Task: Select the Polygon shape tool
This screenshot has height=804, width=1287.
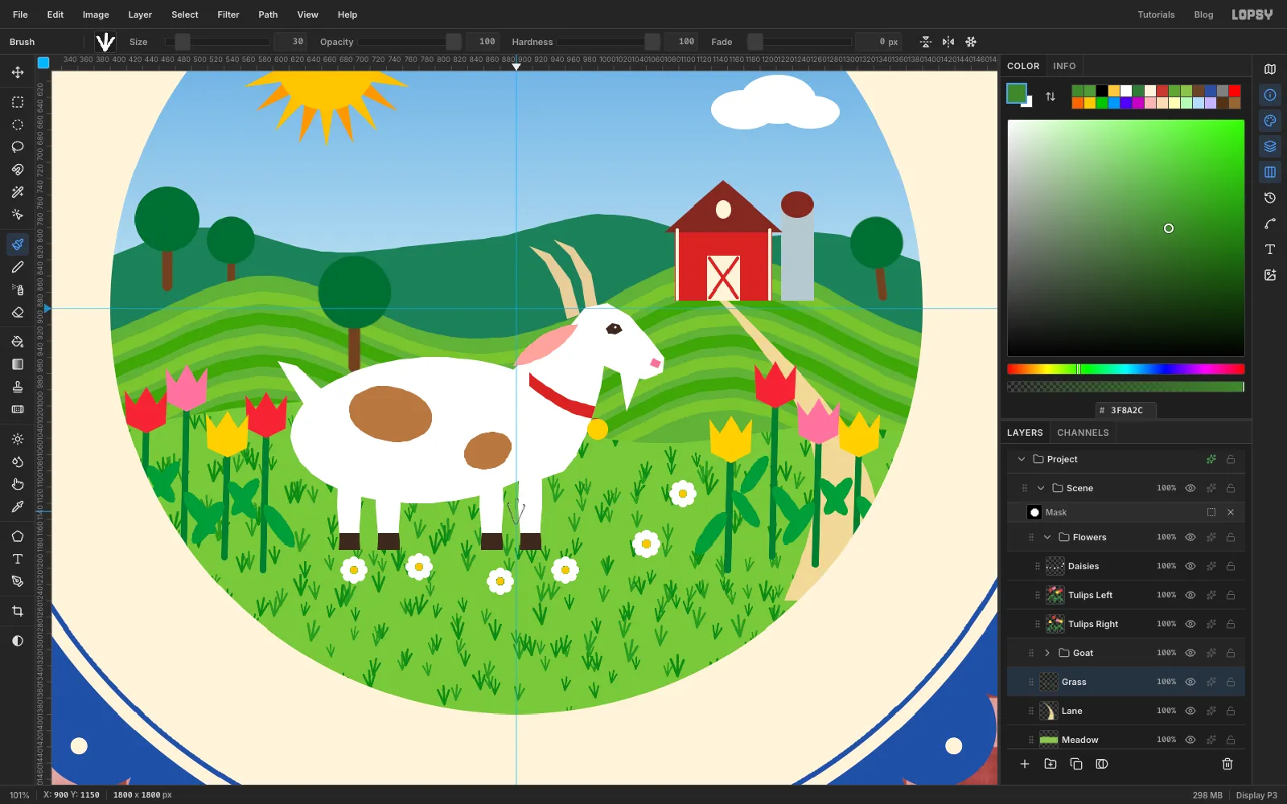Action: click(18, 536)
